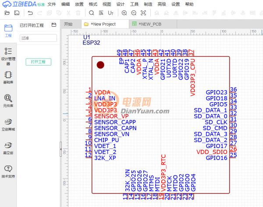Screen dimensions: 263x207
Task: Select the 32K_XP pin label
Action: (x=105, y=158)
